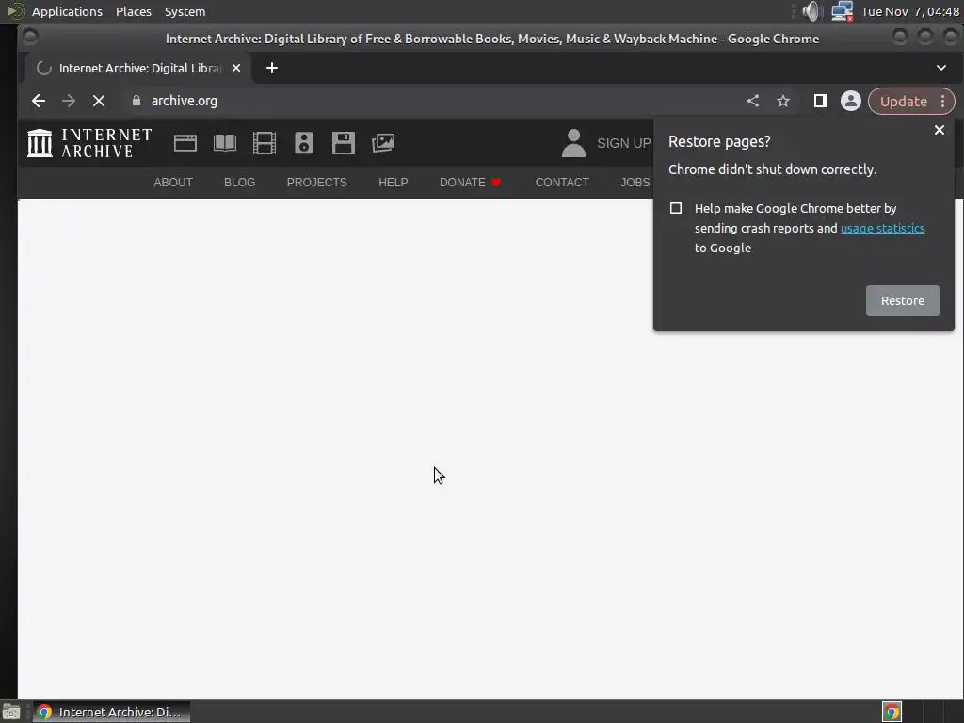Close the Internet Archive tab

pyautogui.click(x=236, y=68)
